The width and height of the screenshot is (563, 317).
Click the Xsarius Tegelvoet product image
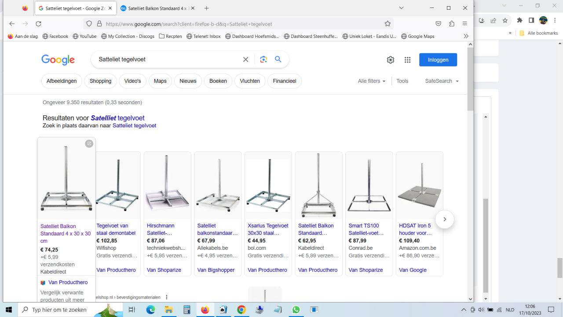tap(268, 185)
